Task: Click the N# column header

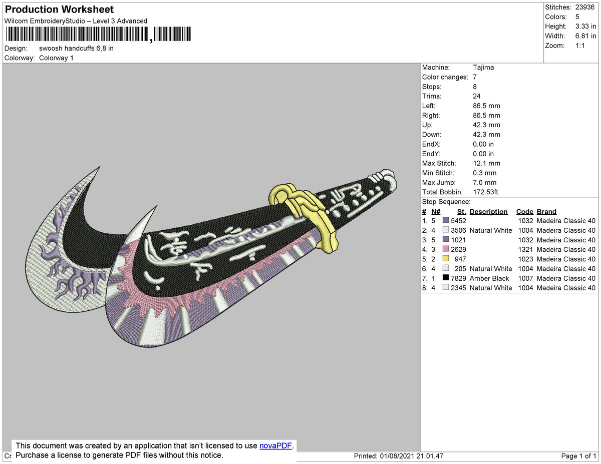Action: pyautogui.click(x=436, y=212)
